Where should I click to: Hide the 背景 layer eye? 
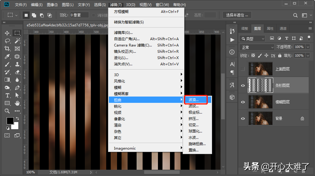[x=243, y=118]
